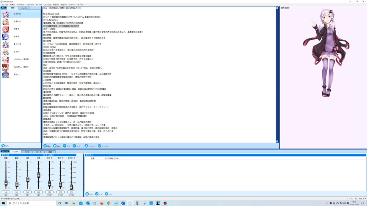
Task: Click the 音量 volume slider handle
Action: pos(6,183)
